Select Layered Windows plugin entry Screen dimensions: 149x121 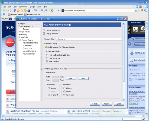(29, 51)
